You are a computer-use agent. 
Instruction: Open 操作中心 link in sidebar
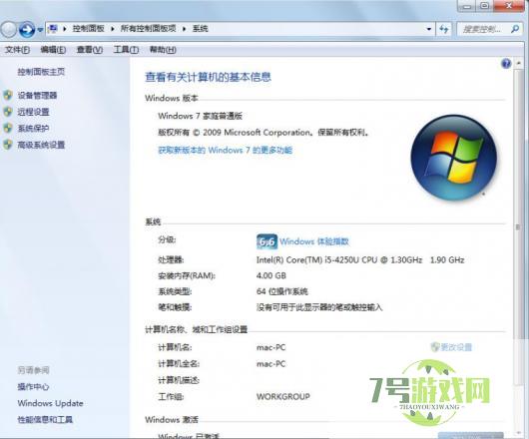point(33,386)
